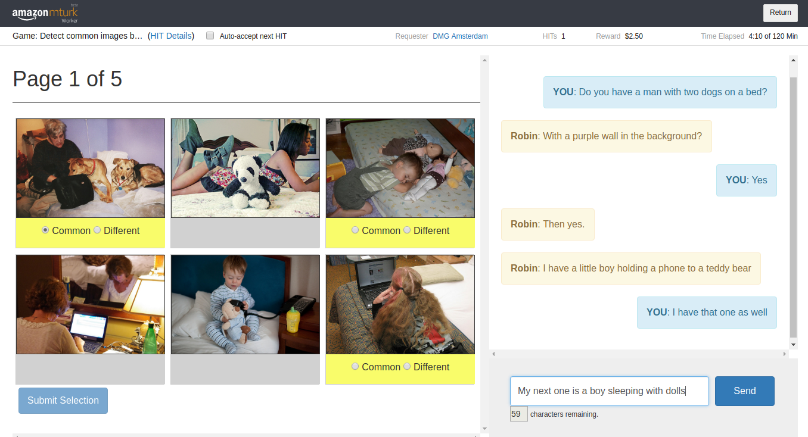
Task: Click the image panel bottom scroll right arrow
Action: [x=476, y=436]
